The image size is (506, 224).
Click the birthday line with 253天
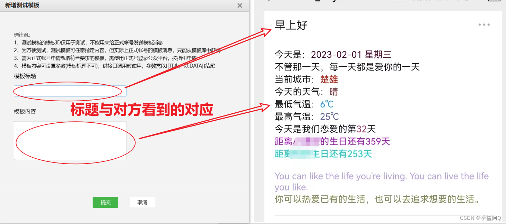tap(323, 154)
